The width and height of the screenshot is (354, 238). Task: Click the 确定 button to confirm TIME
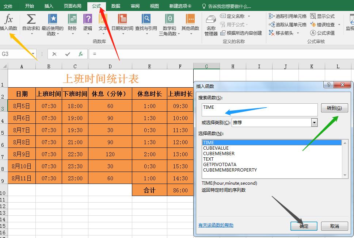[304, 226]
